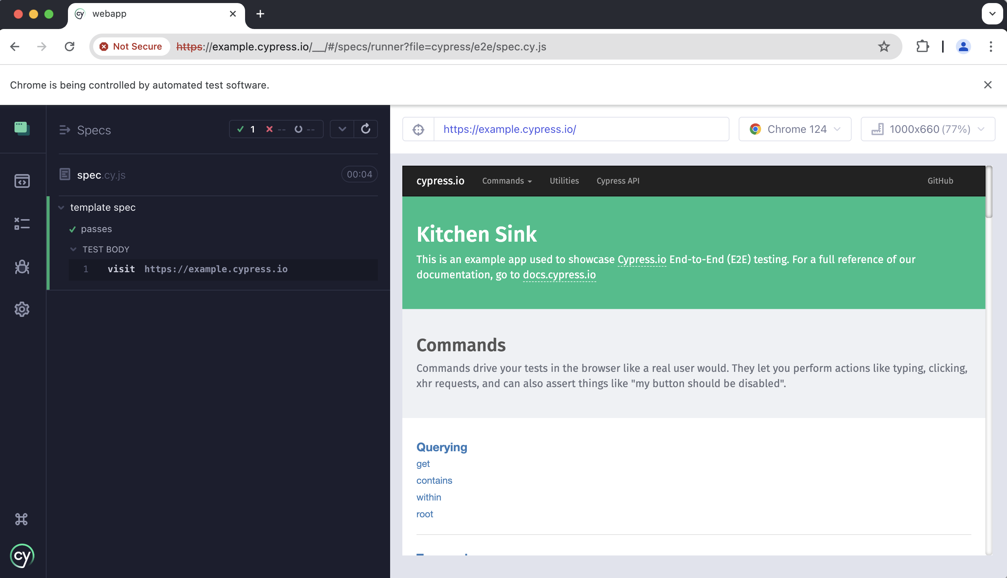Click the AUT URL field

581,129
